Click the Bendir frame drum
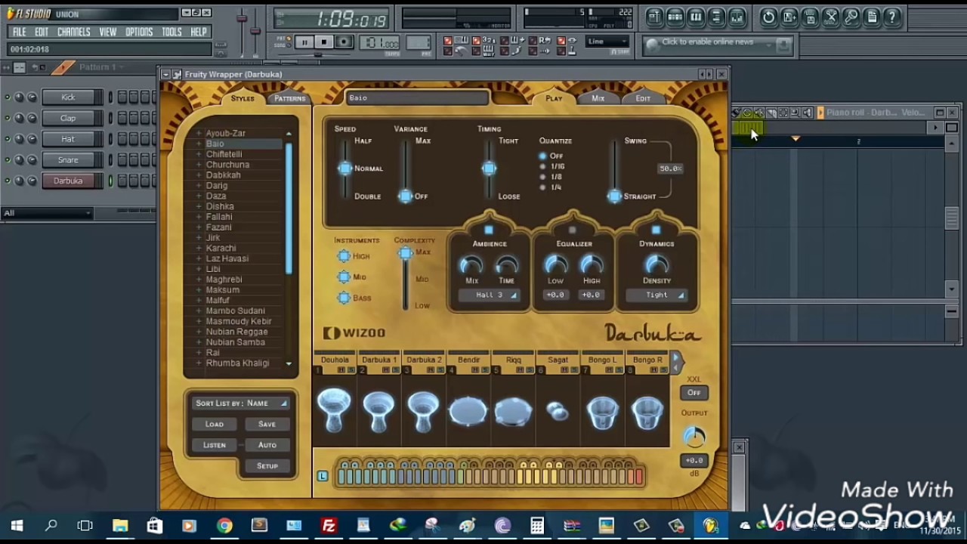 pos(468,412)
